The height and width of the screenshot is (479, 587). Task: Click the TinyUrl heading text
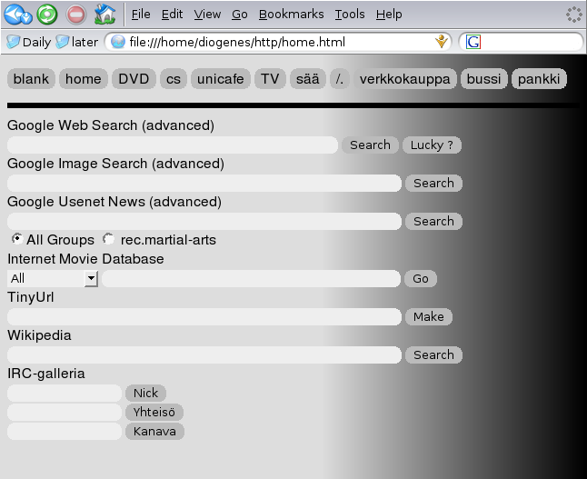tap(31, 297)
